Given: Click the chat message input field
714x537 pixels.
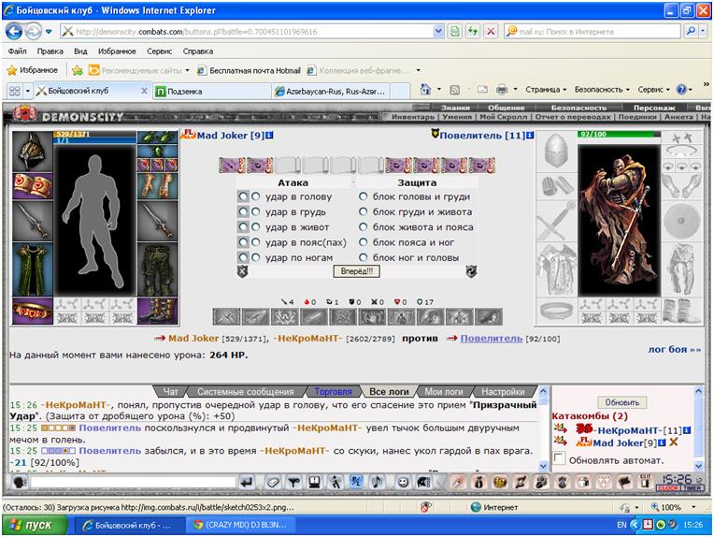Looking at the screenshot, I should [x=133, y=483].
